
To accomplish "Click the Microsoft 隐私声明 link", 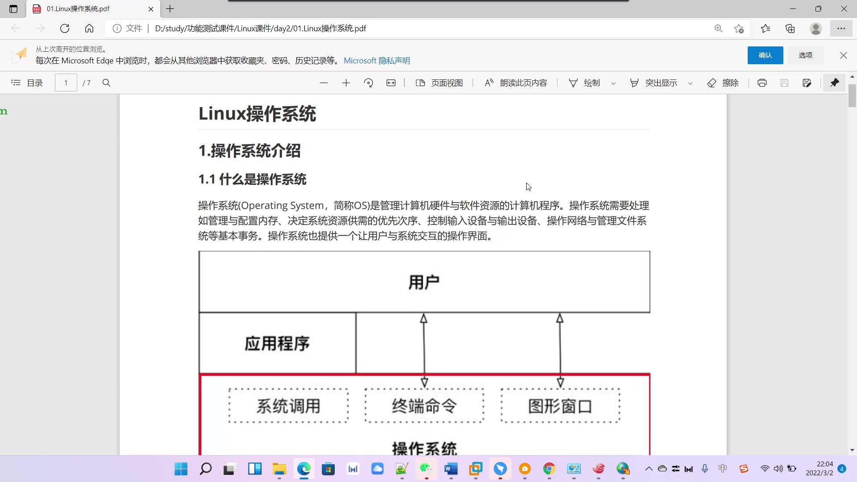I will (377, 61).
